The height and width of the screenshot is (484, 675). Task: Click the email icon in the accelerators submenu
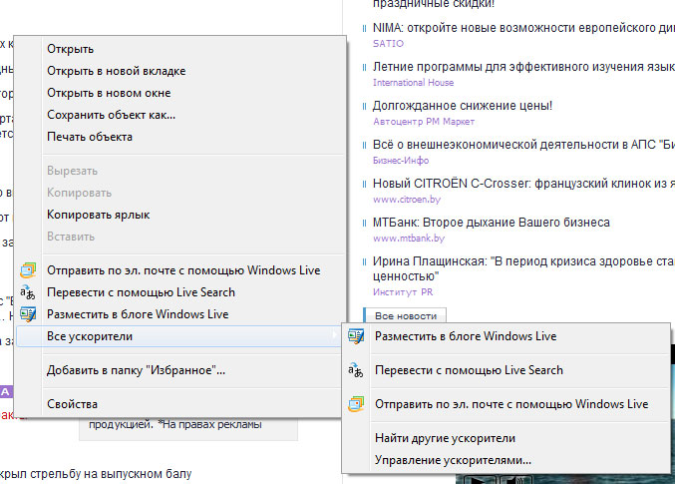pyautogui.click(x=356, y=404)
